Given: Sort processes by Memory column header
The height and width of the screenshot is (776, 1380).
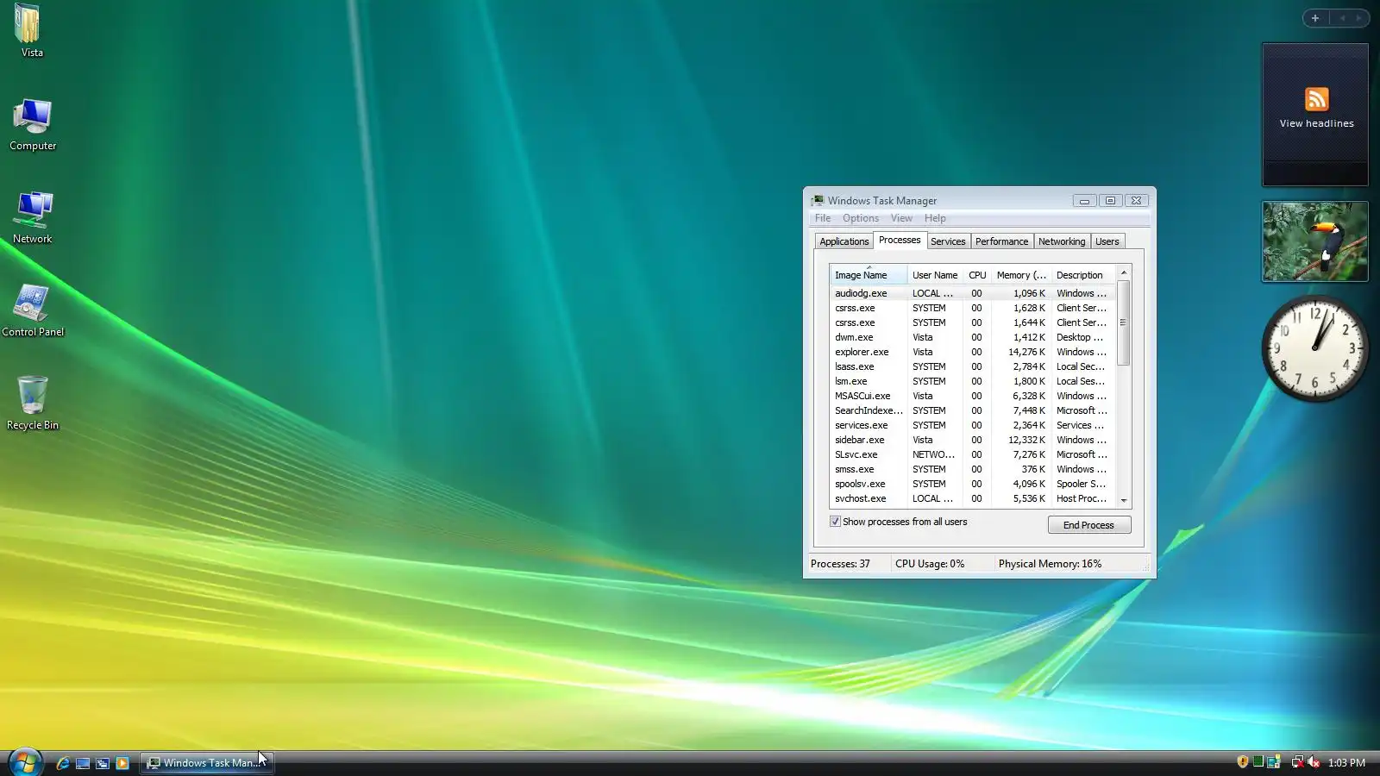Looking at the screenshot, I should point(1021,275).
